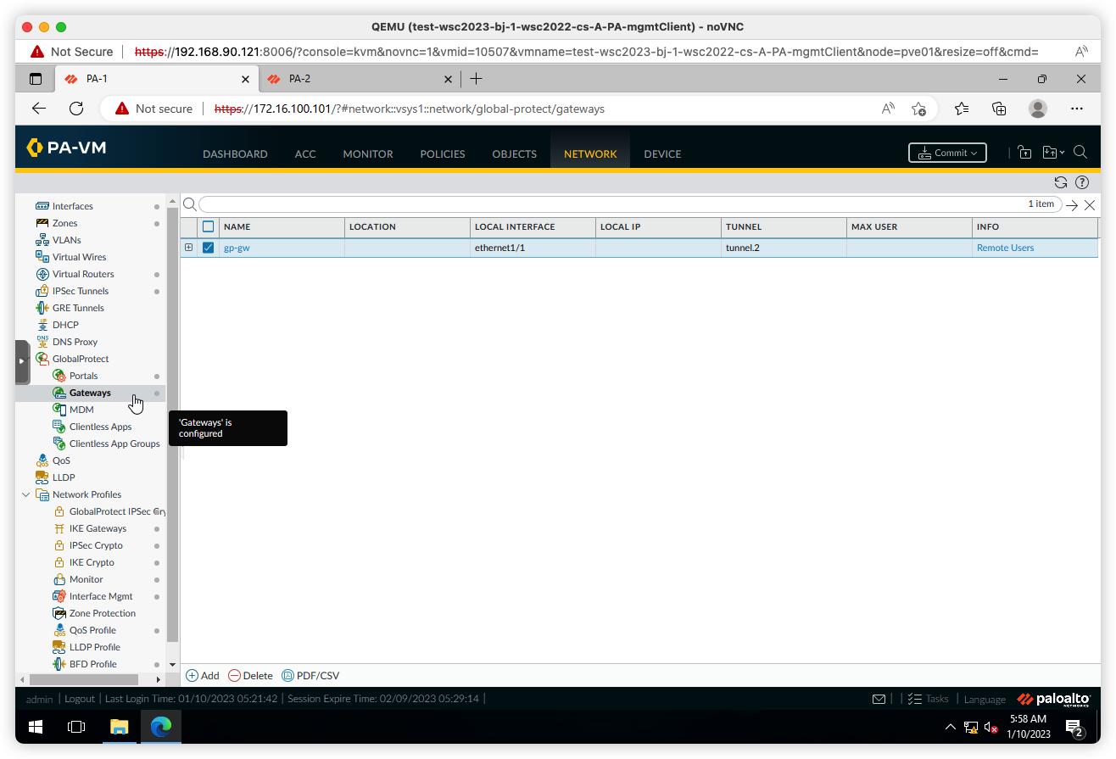
Task: Click the Zones icon in sidebar
Action: [x=42, y=223]
